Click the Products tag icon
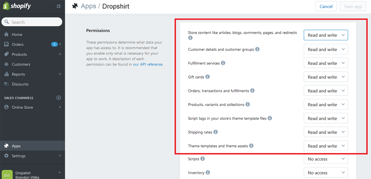The image size is (371, 179). click(x=7, y=54)
